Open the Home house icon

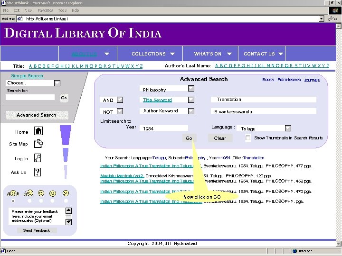38,131
